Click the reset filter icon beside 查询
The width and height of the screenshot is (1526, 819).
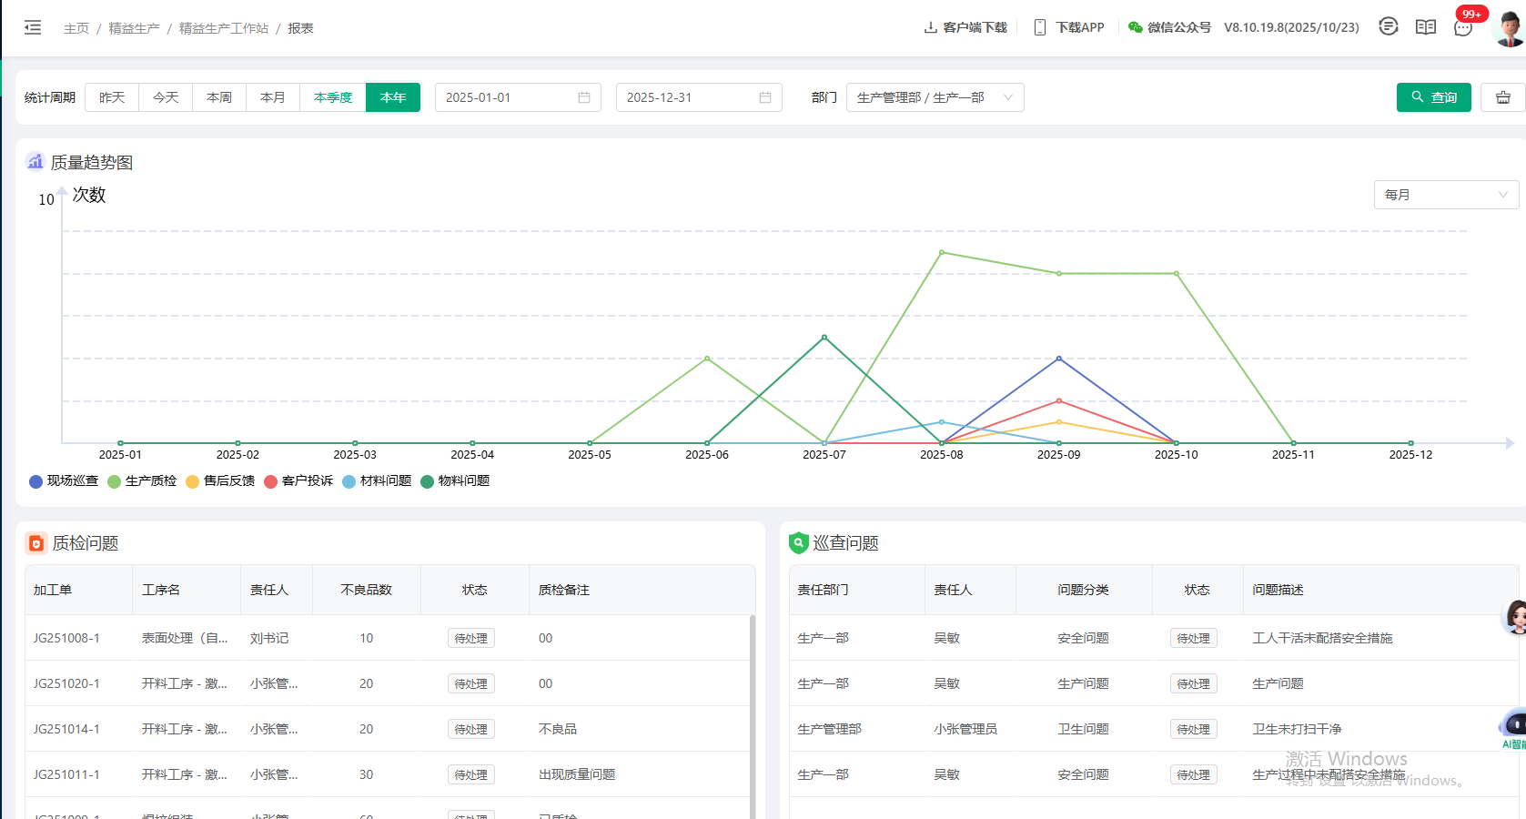tap(1503, 97)
